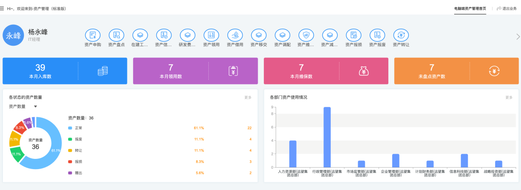
Task: Open the 资产借用 shortcut icon
Action: (235, 35)
